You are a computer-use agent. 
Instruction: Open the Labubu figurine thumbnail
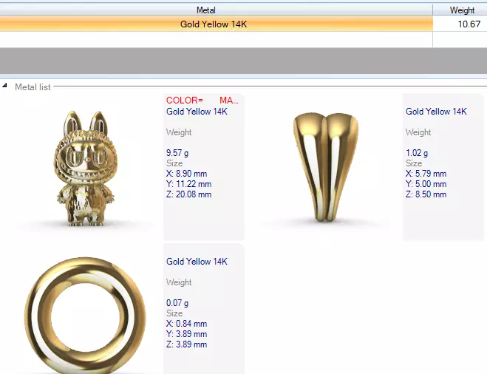[85, 168]
